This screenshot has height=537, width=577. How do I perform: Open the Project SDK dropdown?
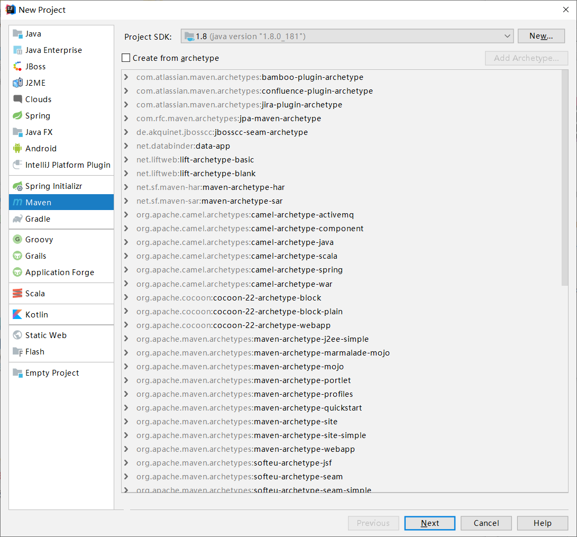(347, 36)
